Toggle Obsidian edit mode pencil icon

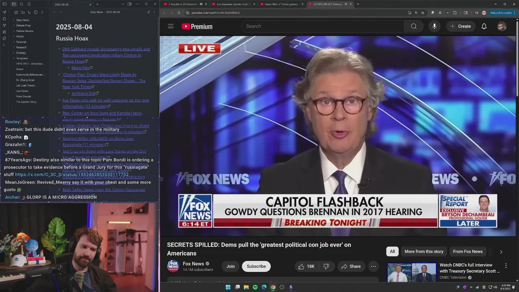click(148, 12)
